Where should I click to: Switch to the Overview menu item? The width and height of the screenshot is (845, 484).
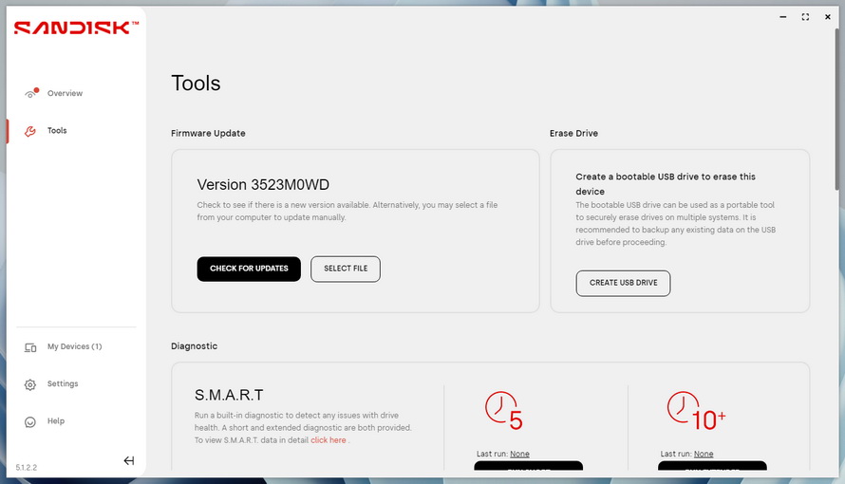tap(65, 93)
